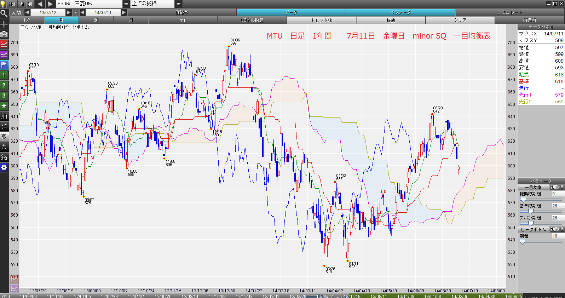565x298 pixels.
Task: Select the purple line chart icon in sidebar
Action: 4,55
